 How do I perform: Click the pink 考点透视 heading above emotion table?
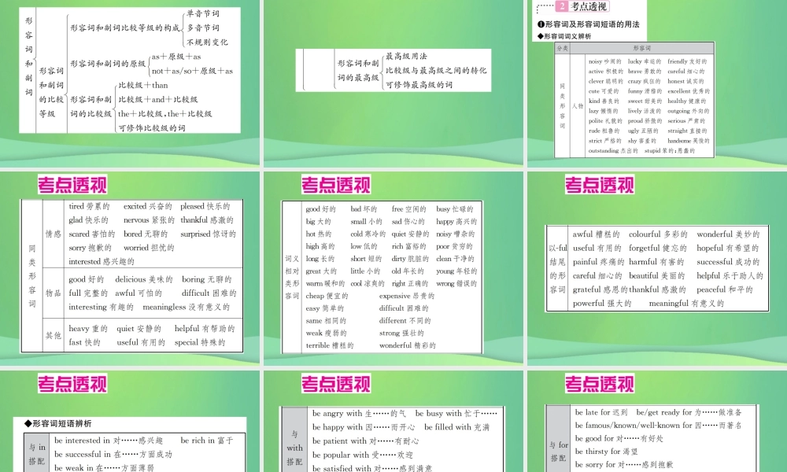pyautogui.click(x=72, y=185)
